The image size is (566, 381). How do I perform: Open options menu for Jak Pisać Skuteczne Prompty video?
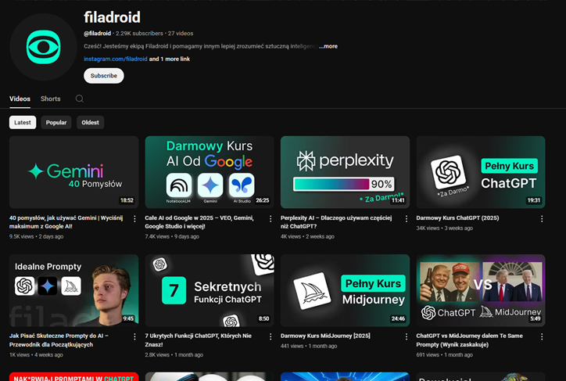[134, 336]
